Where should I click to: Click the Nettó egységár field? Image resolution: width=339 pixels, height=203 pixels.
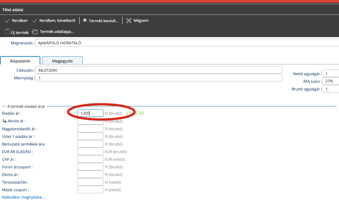click(330, 73)
